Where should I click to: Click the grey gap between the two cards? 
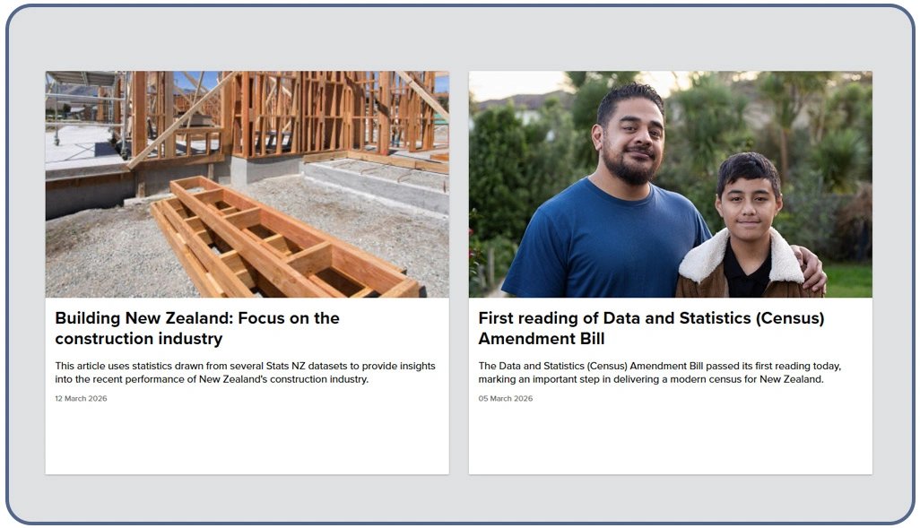pos(458,269)
